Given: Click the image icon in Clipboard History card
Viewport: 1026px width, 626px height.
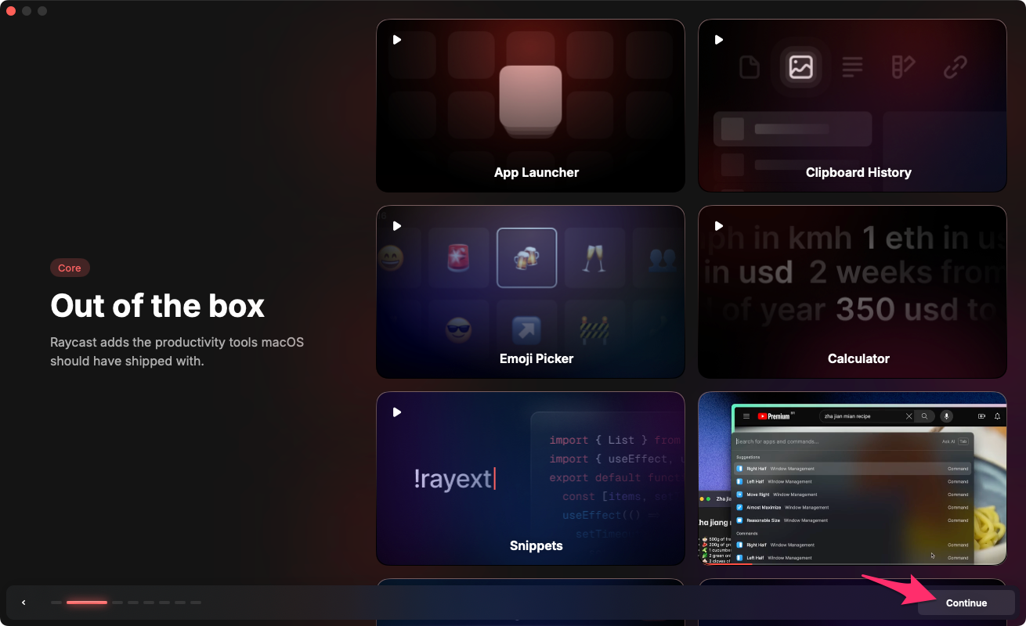Looking at the screenshot, I should [x=801, y=67].
